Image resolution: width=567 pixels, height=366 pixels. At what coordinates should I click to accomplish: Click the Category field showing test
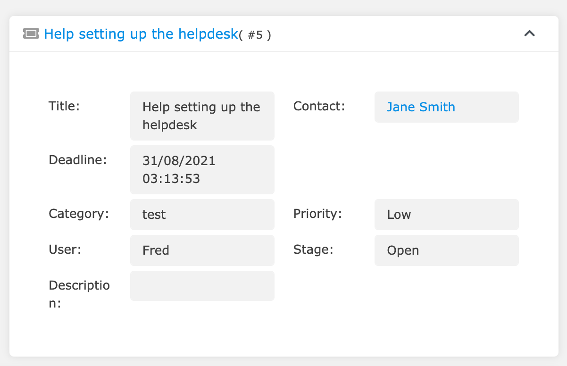pos(202,215)
